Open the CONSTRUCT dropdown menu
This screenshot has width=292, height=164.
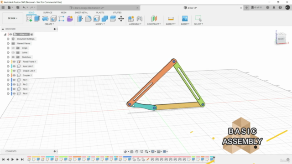pyautogui.click(x=154, y=24)
